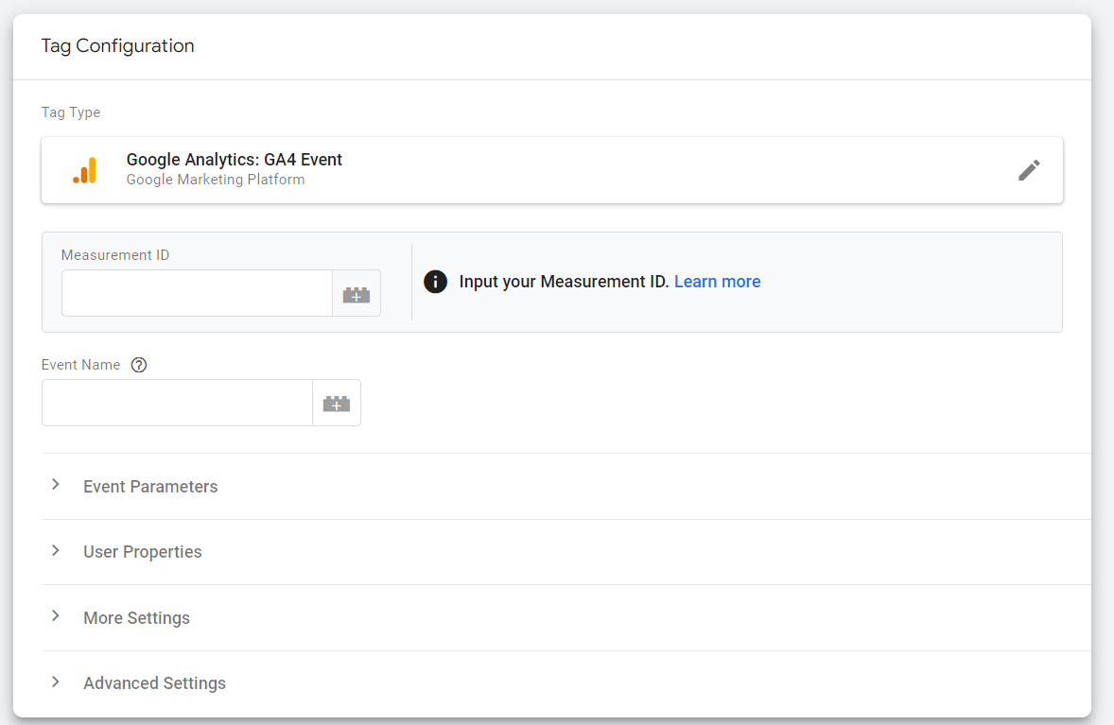Click the info icon beside Measurement ID message
This screenshot has height=725, width=1114.
tap(436, 282)
